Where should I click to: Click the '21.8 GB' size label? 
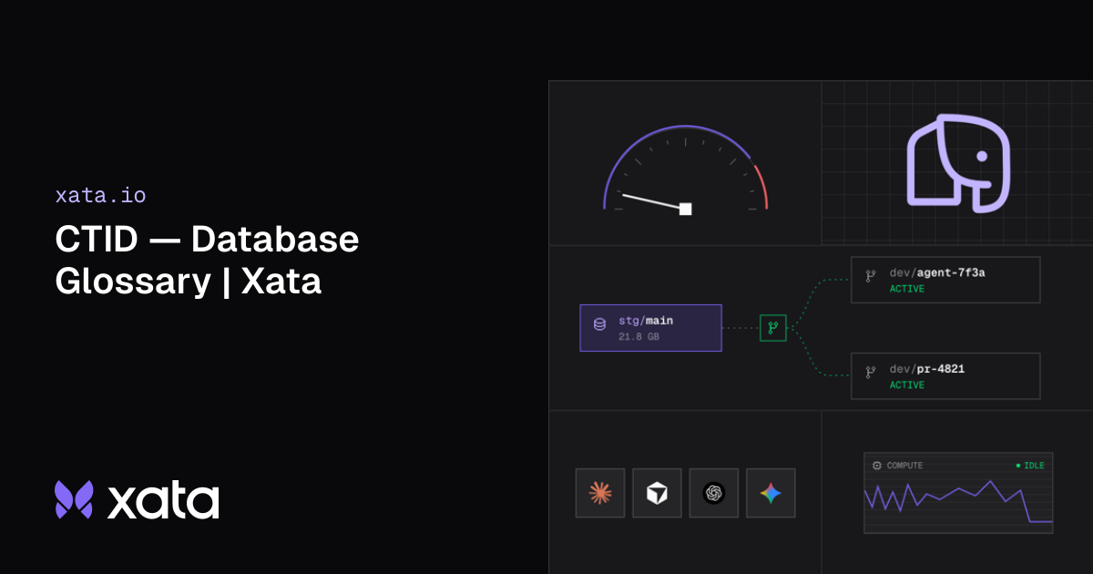[638, 337]
